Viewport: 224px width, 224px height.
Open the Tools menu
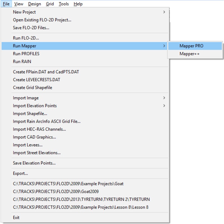point(64,4)
